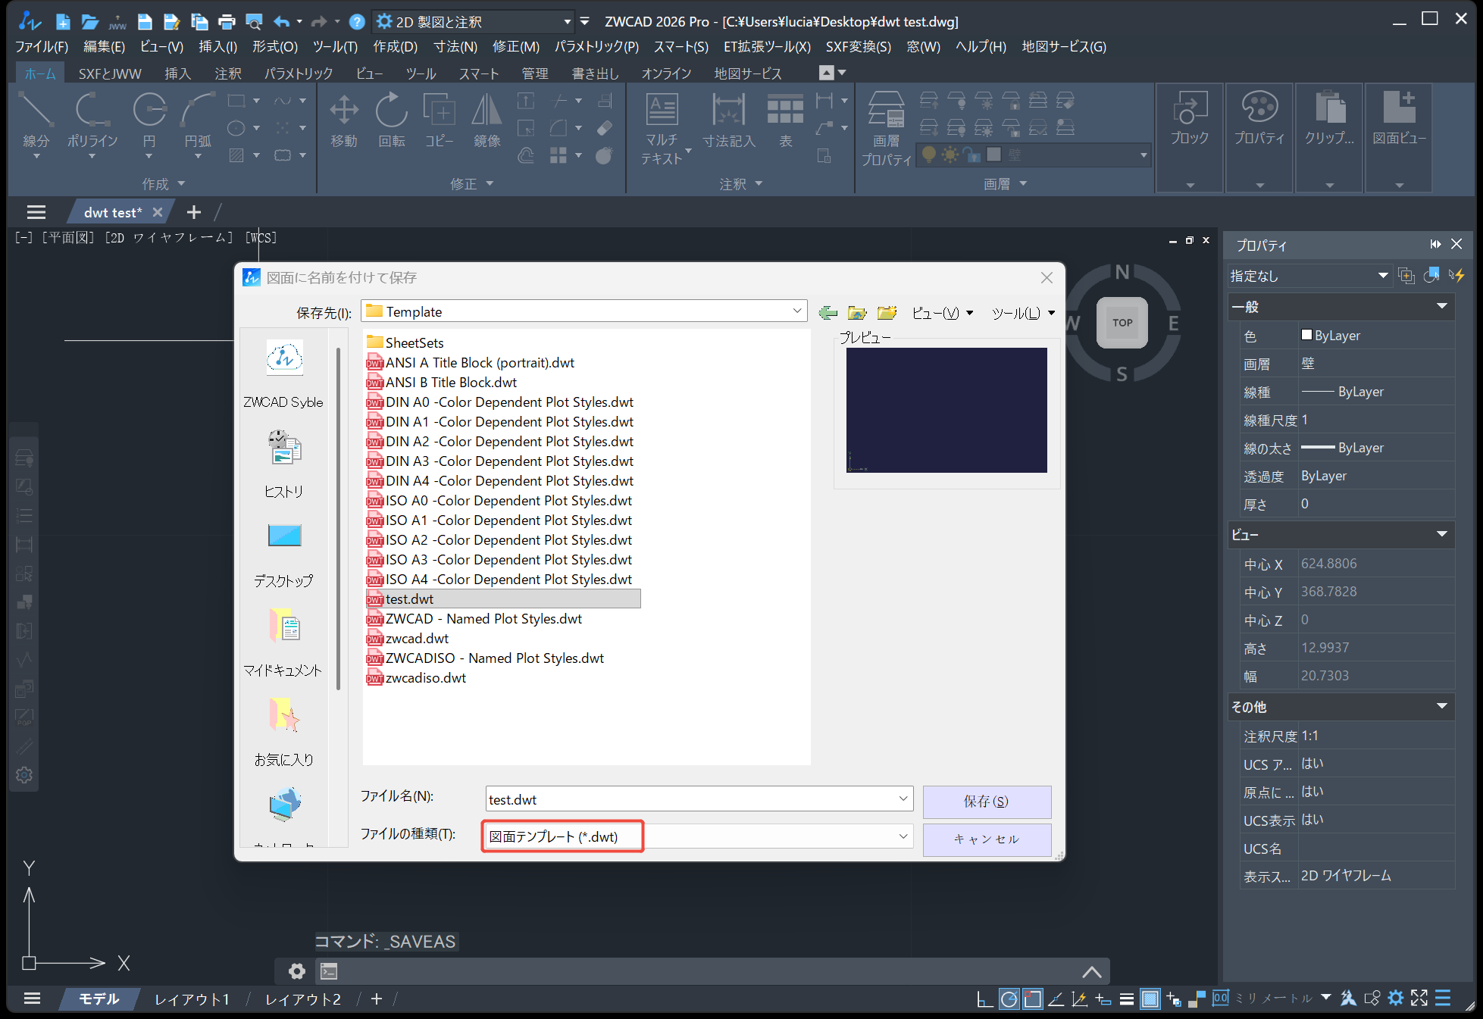Activate the Rotate (回転) tool
This screenshot has height=1019, width=1483.
pyautogui.click(x=392, y=121)
